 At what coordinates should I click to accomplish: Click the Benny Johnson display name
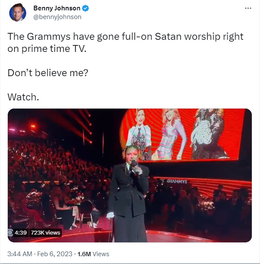click(57, 8)
